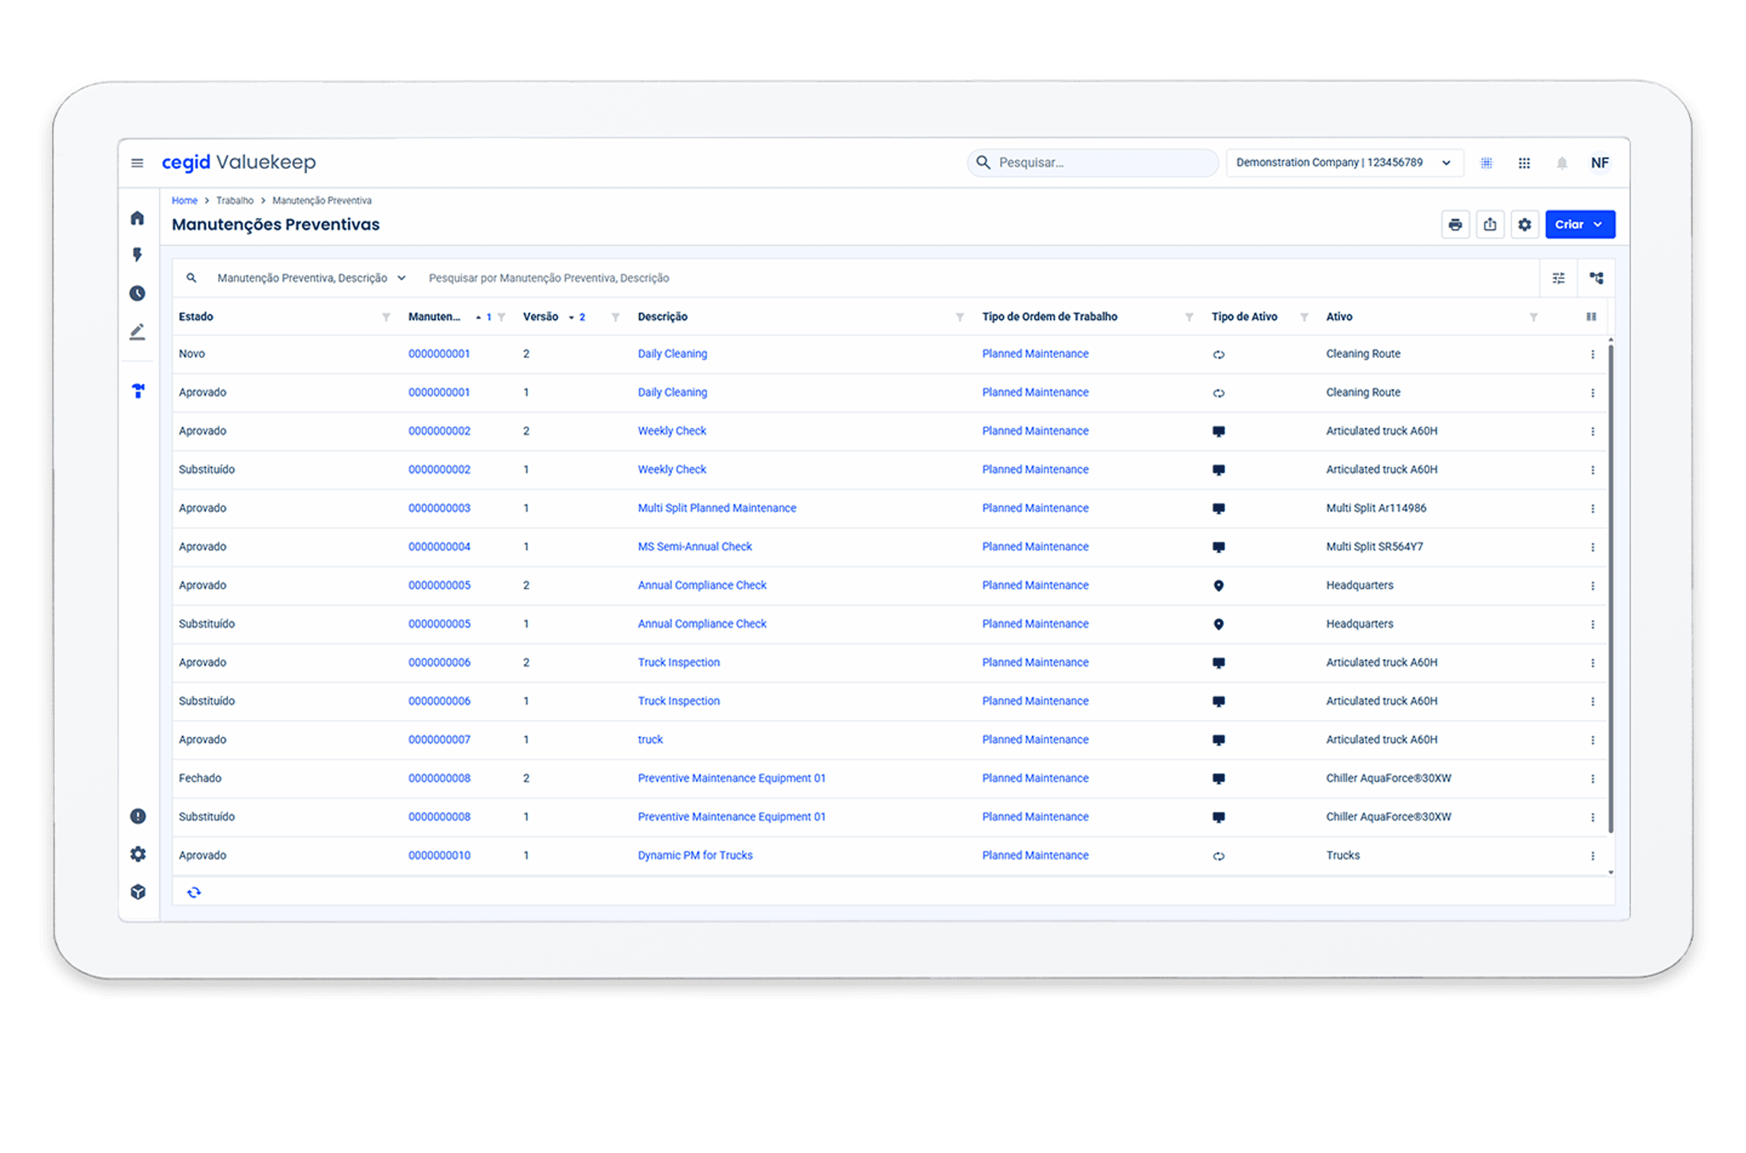Open the apps grid launcher icon

point(1524,162)
